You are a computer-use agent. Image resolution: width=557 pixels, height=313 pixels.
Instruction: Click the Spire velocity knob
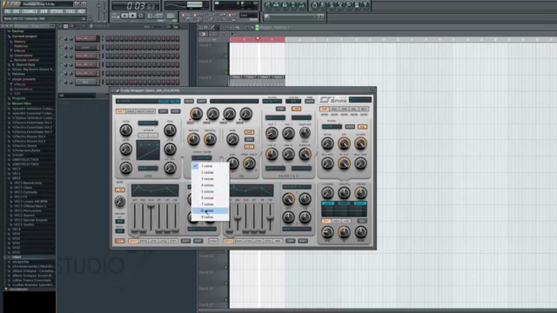344,193
